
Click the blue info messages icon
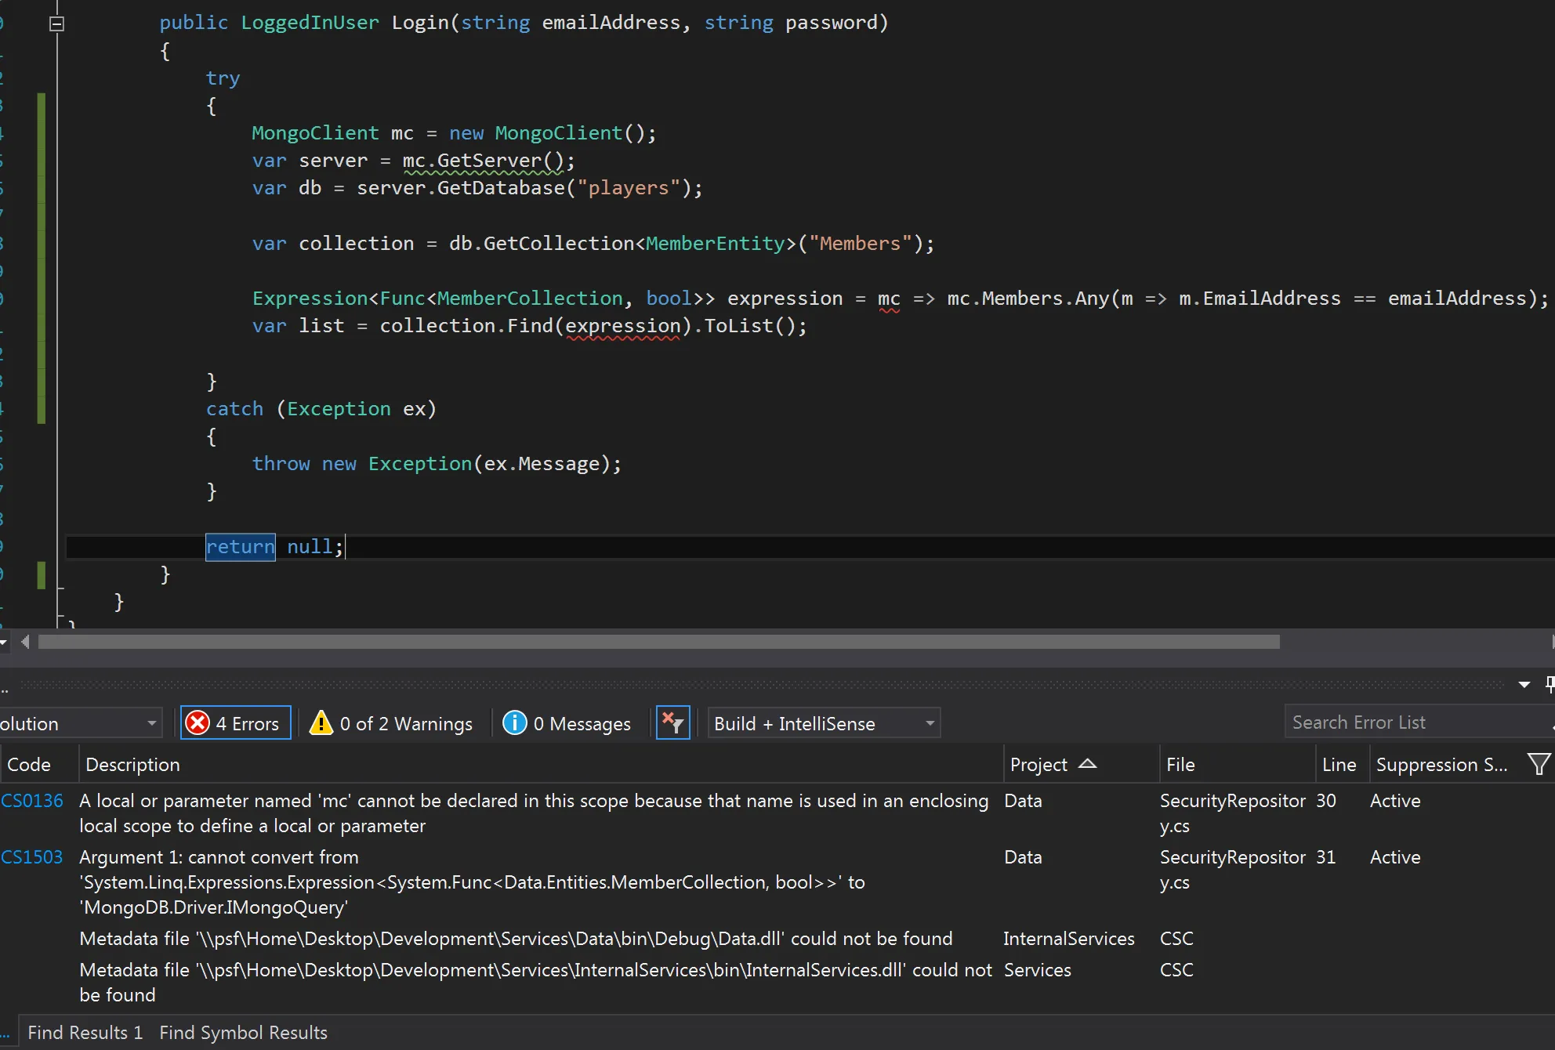coord(514,722)
